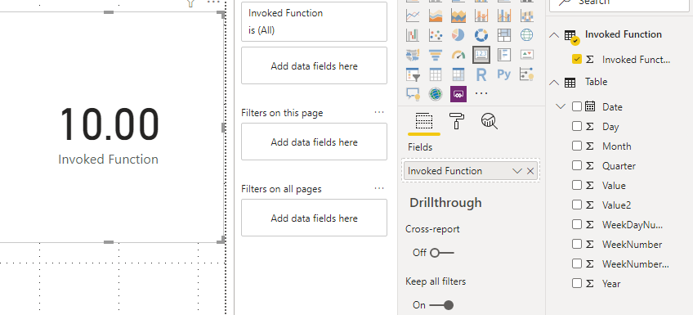Select the Python visual
Screen dimensions: 693x315
(x=504, y=74)
